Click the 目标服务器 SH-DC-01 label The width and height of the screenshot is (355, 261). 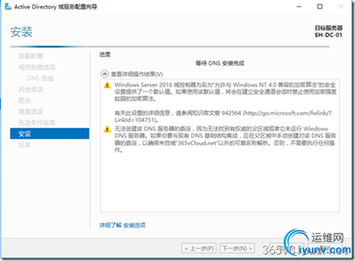[328, 31]
